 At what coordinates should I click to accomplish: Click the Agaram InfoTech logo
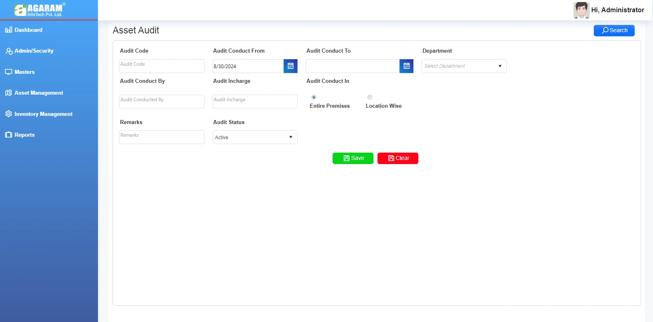click(40, 10)
